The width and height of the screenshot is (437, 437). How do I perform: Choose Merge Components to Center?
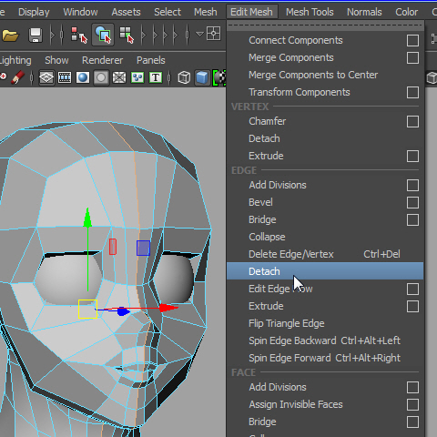[313, 75]
